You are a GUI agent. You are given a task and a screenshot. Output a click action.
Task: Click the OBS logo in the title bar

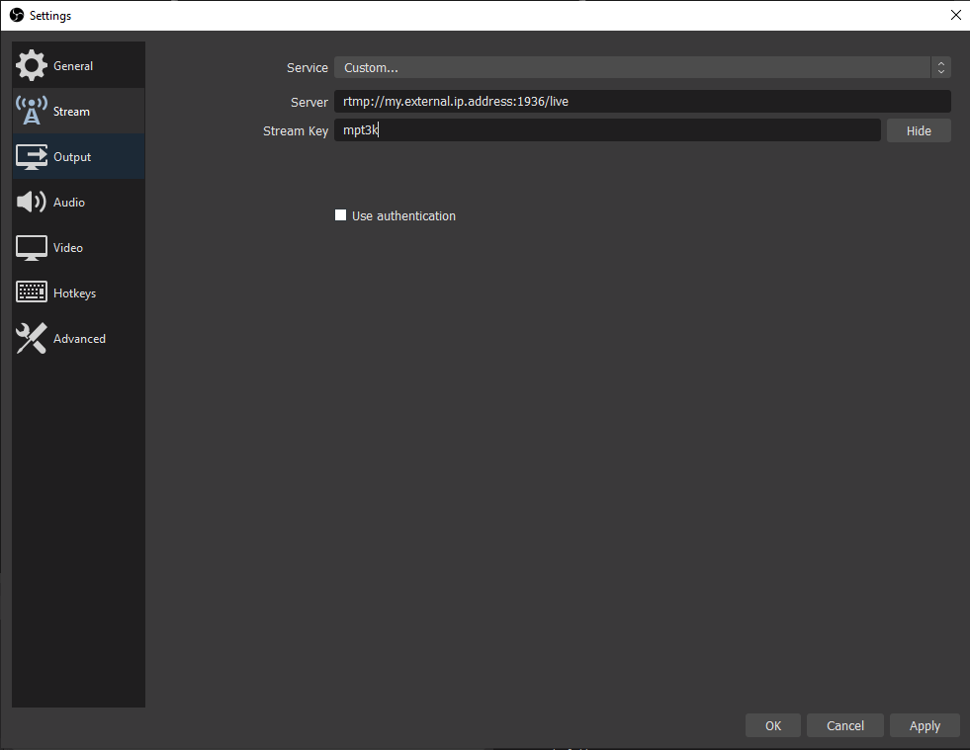[x=16, y=16]
